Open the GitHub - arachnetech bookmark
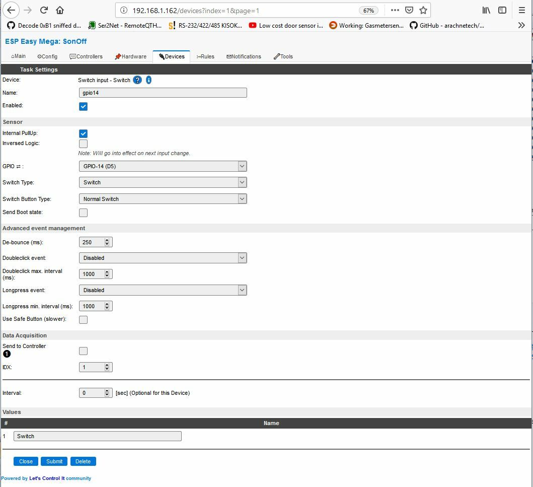This screenshot has width=533, height=487. 447,26
